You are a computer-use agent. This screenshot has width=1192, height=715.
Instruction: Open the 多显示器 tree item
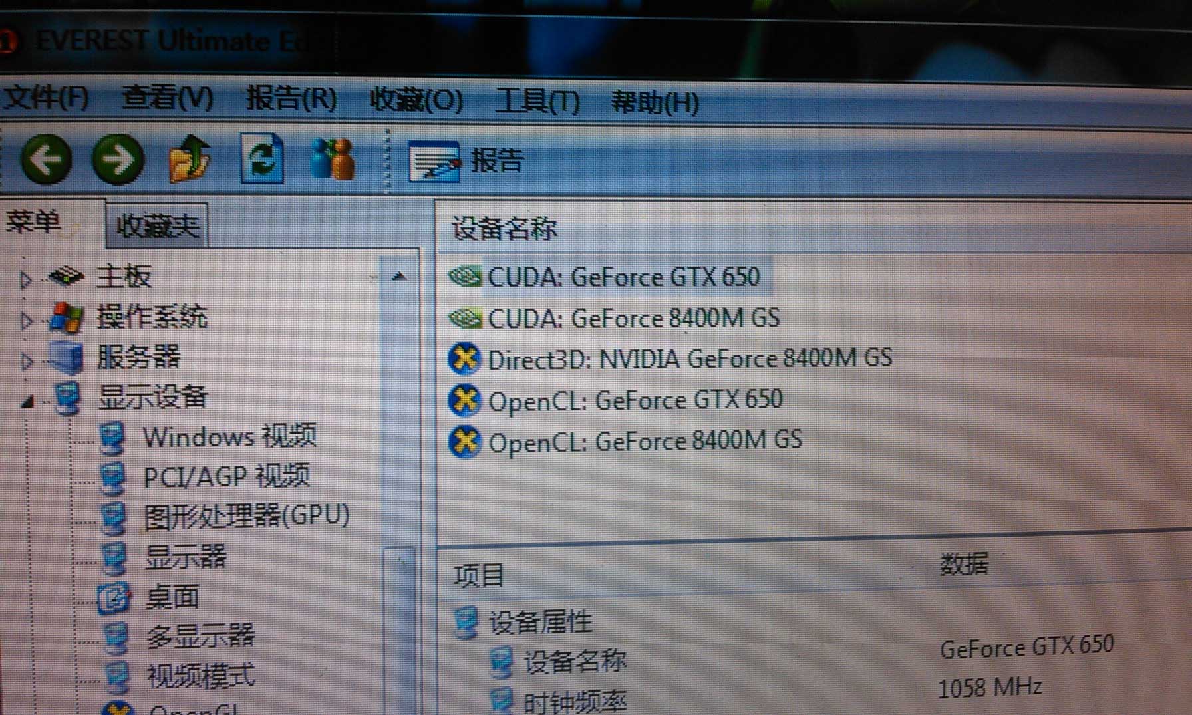click(x=200, y=637)
